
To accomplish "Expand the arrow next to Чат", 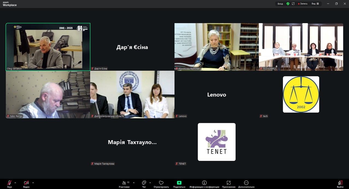I will click(150, 183).
